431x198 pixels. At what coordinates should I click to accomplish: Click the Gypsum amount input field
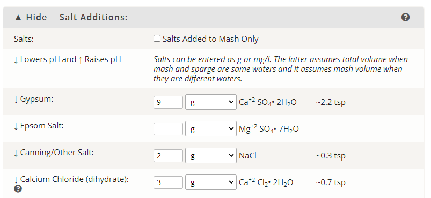(x=168, y=102)
